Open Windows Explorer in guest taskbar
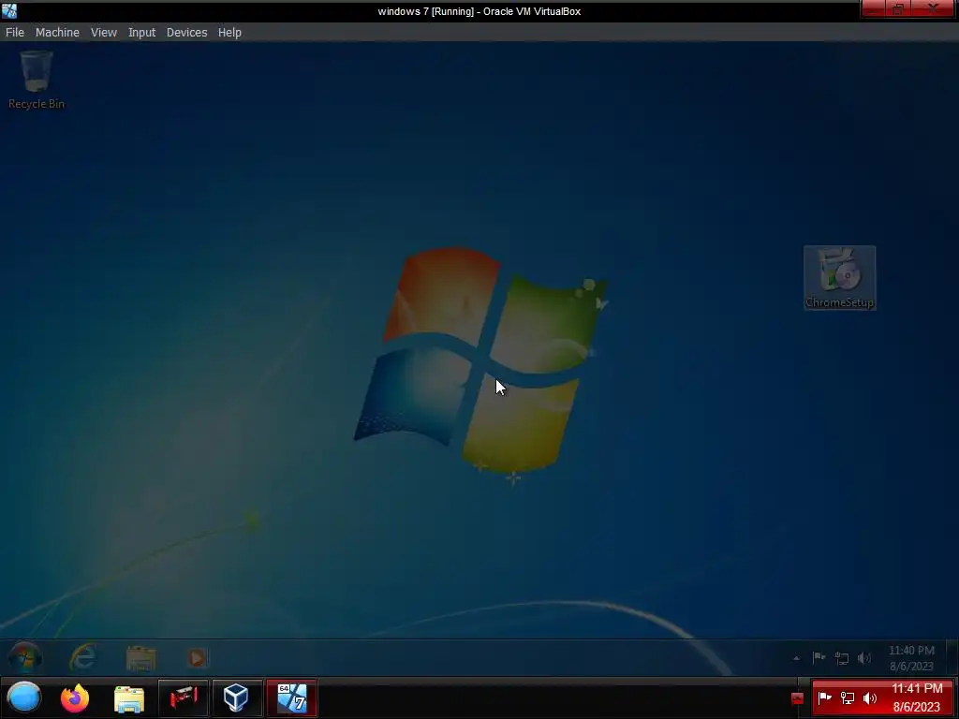Screen dimensions: 959x719 141,658
